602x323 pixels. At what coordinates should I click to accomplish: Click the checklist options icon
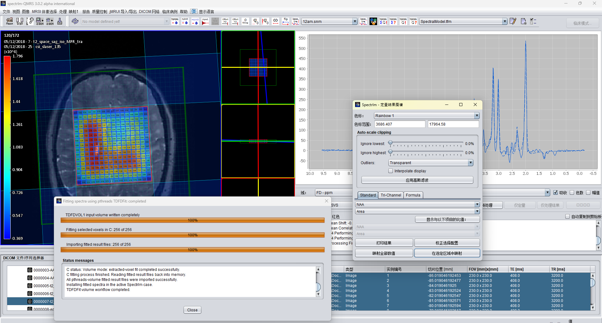point(533,21)
